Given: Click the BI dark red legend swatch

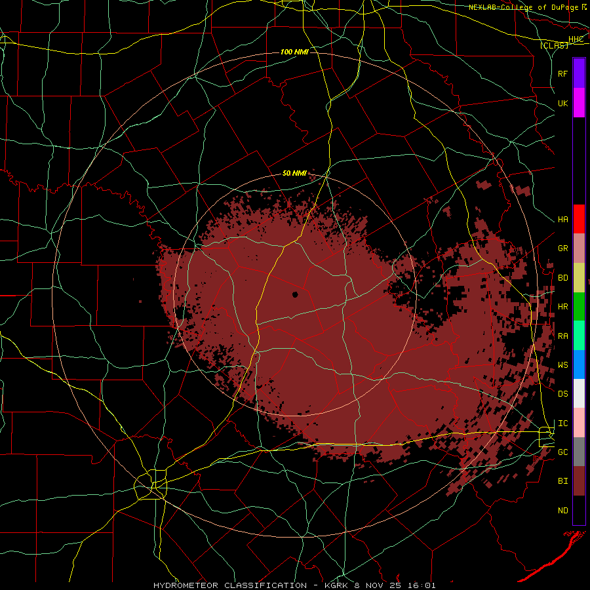Looking at the screenshot, I should tap(579, 481).
